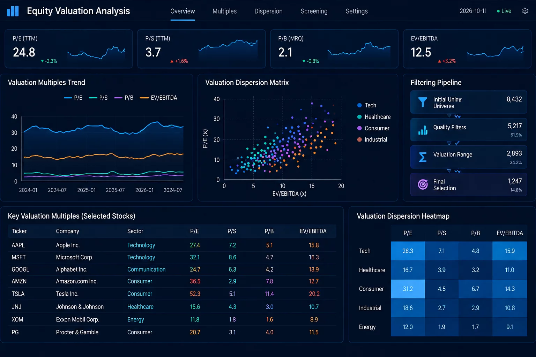Viewport: 536px width, 357px height.
Task: Toggle EV/EBITDA series in trend legend
Action: click(158, 98)
